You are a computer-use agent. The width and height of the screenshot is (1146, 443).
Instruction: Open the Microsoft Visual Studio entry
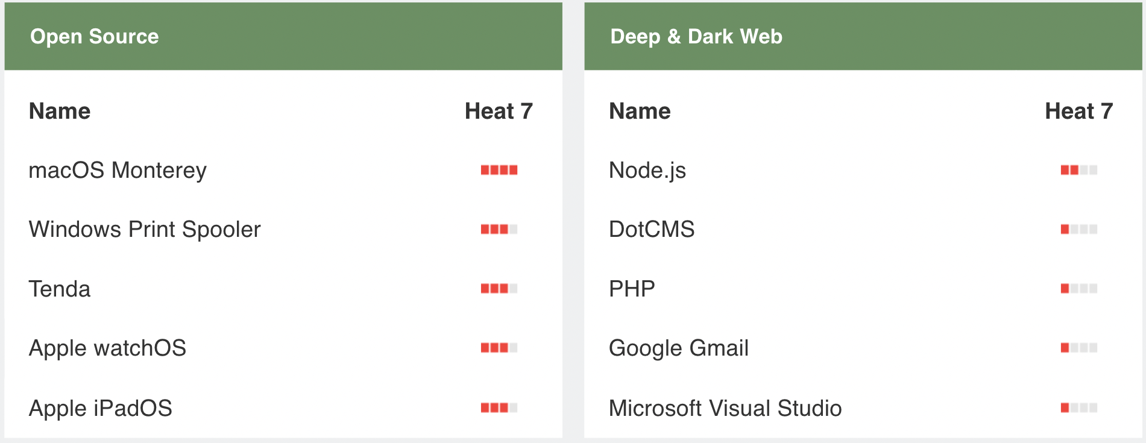tap(725, 408)
